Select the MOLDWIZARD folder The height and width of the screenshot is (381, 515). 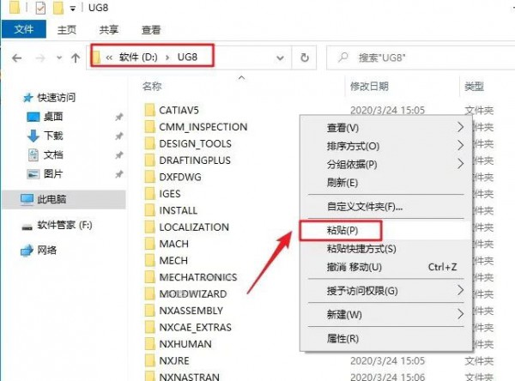pyautogui.click(x=186, y=294)
